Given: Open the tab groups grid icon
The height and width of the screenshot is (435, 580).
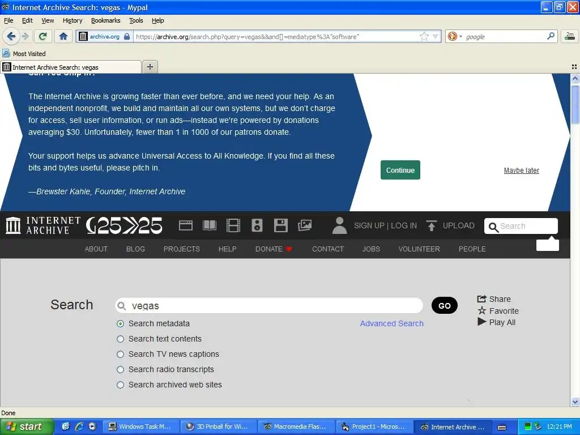Looking at the screenshot, I should pyautogui.click(x=574, y=67).
